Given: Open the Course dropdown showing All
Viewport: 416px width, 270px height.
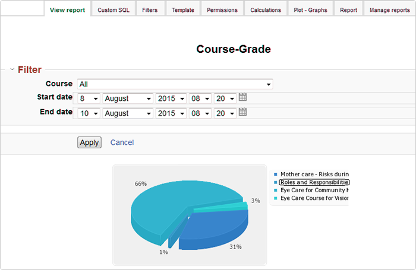Looking at the screenshot, I should [175, 84].
